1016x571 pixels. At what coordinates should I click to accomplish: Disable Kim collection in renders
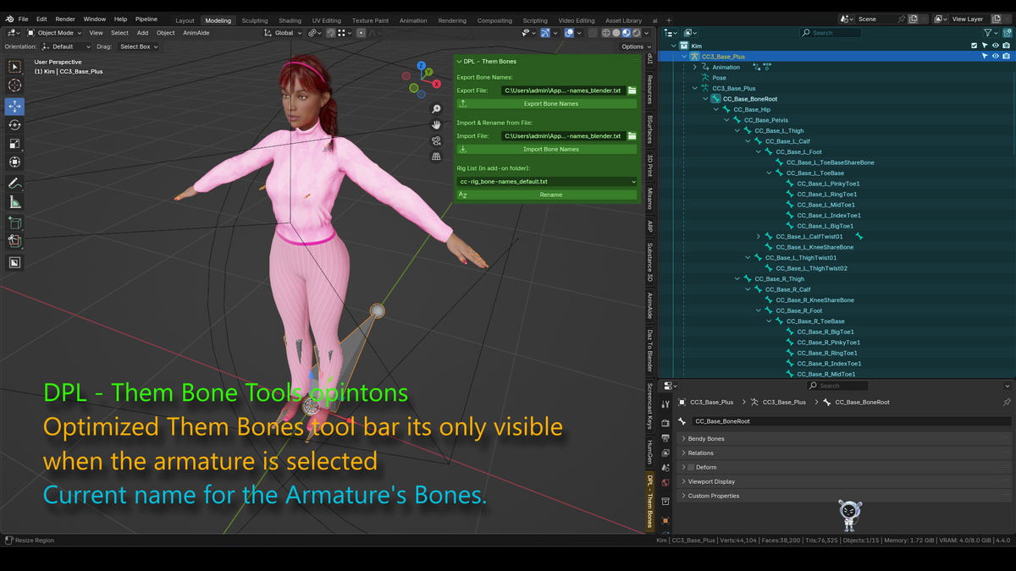(x=1006, y=46)
